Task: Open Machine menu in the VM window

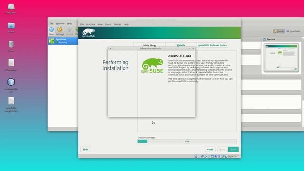Action: pyautogui.click(x=91, y=24)
